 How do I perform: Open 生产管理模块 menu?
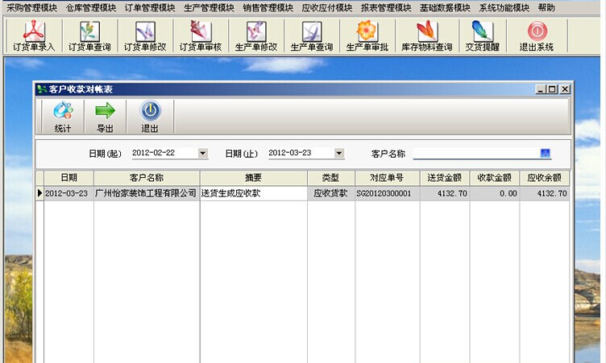[x=209, y=8]
